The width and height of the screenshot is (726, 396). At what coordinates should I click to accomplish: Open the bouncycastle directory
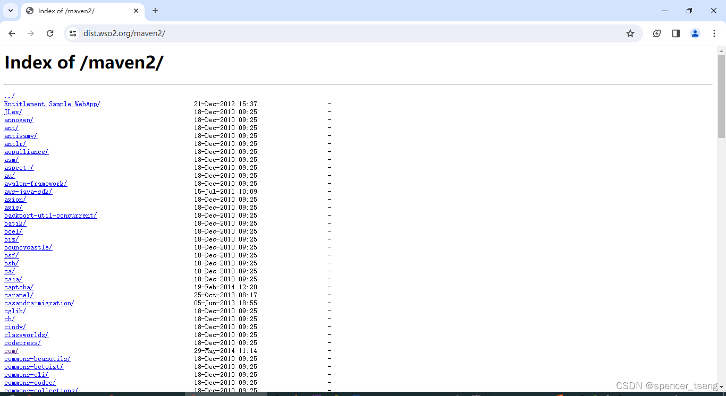click(28, 247)
